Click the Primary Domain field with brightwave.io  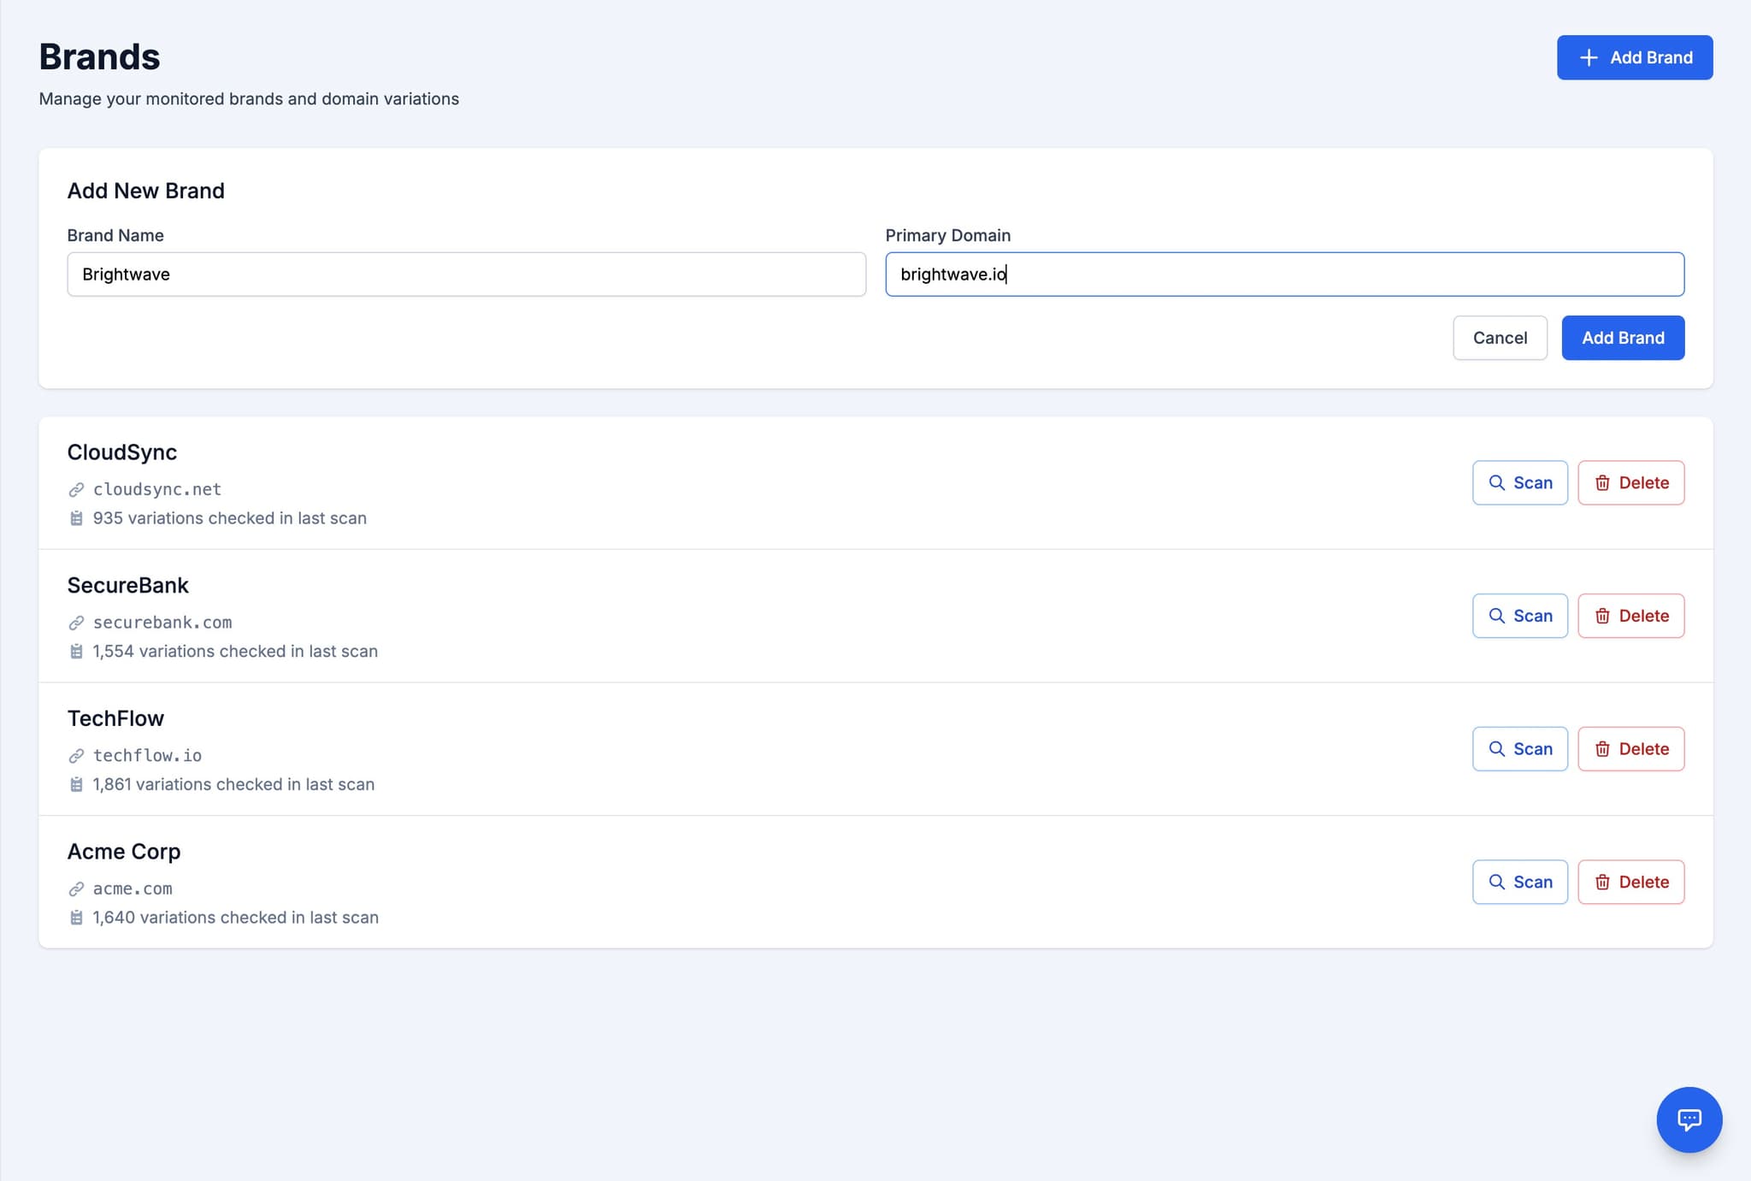[x=1284, y=274]
